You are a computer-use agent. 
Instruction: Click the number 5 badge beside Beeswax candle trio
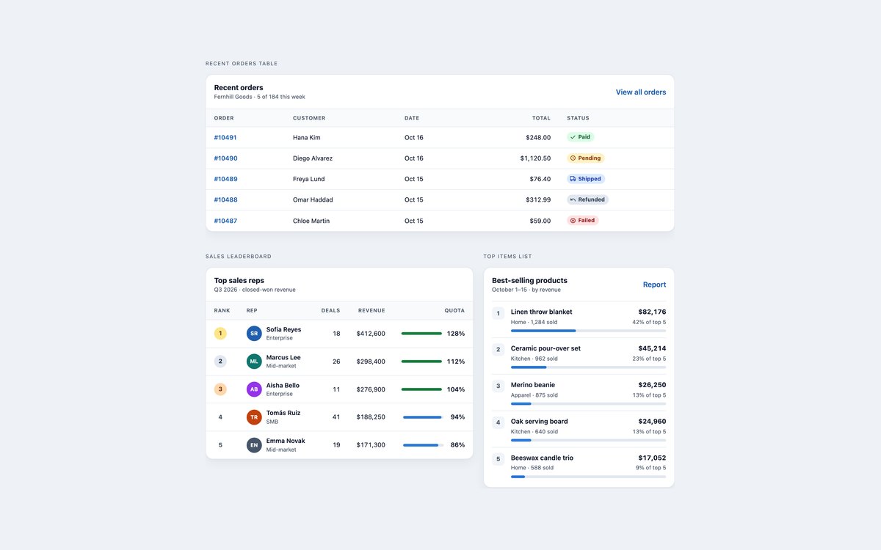[x=498, y=459]
